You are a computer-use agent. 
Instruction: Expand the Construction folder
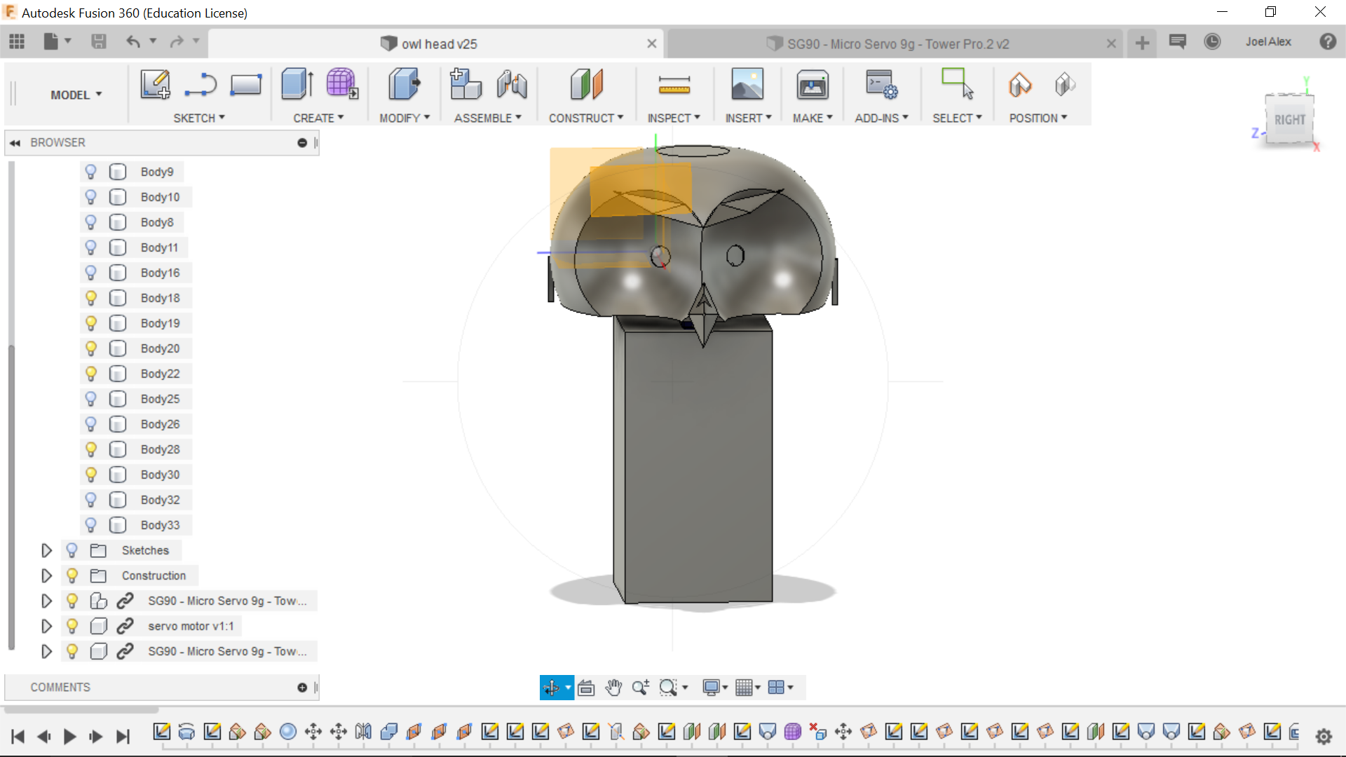46,575
